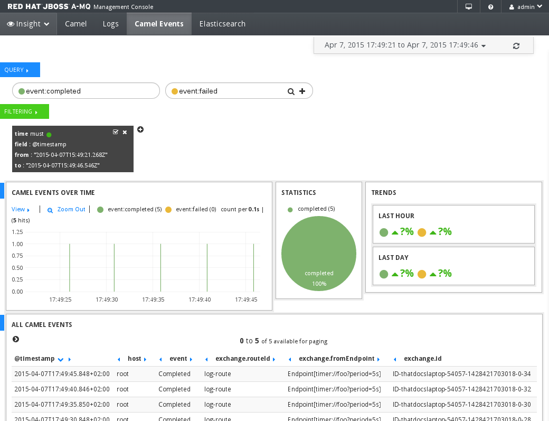Open the help icon in the top bar
The width and height of the screenshot is (549, 421).
(x=491, y=7)
